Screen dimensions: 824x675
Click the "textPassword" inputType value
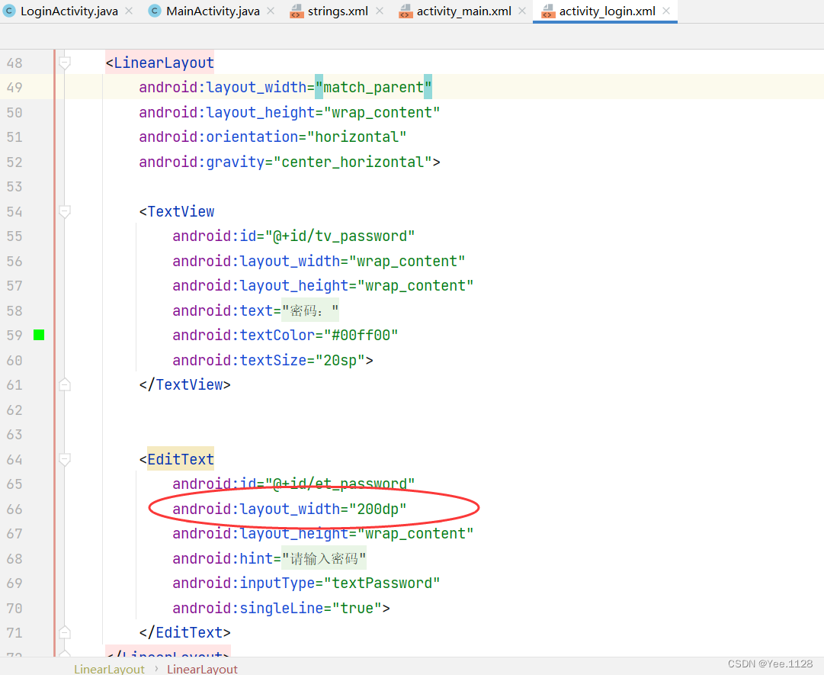pos(382,583)
